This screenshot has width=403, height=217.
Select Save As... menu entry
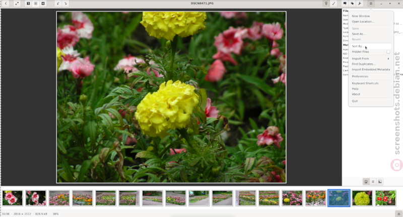[x=371, y=34]
